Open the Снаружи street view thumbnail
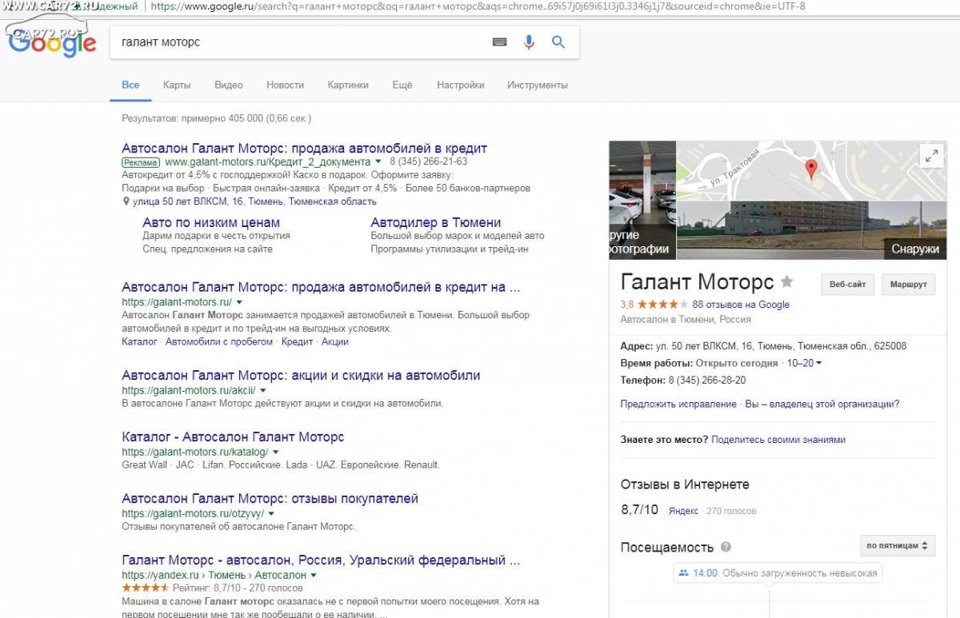 tap(811, 230)
